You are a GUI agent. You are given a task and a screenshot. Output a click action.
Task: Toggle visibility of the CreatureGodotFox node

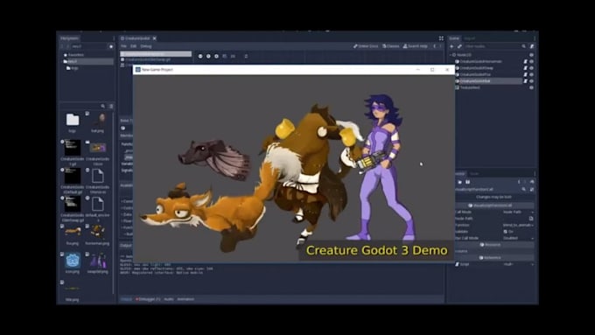click(531, 74)
